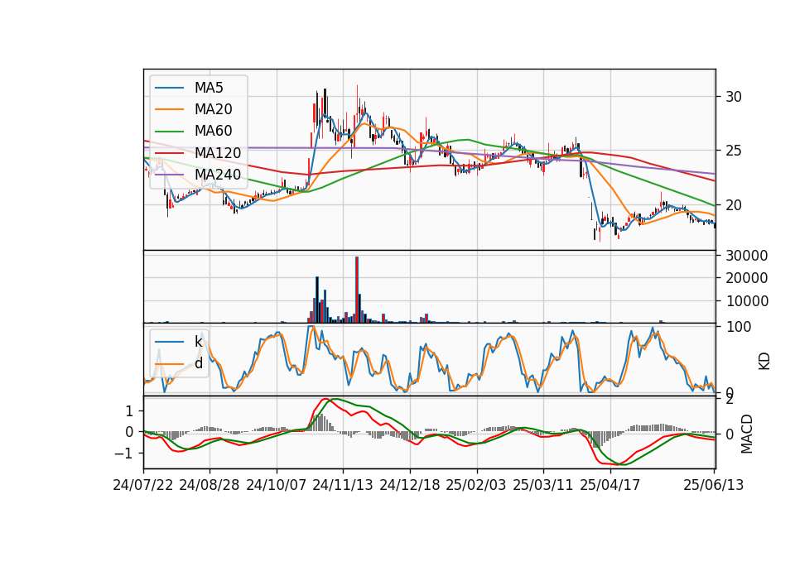Click the 25/02/03 date tick label
Viewport: 795px width, 571px height.
point(476,485)
